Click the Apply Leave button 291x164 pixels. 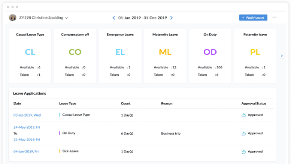253,17
